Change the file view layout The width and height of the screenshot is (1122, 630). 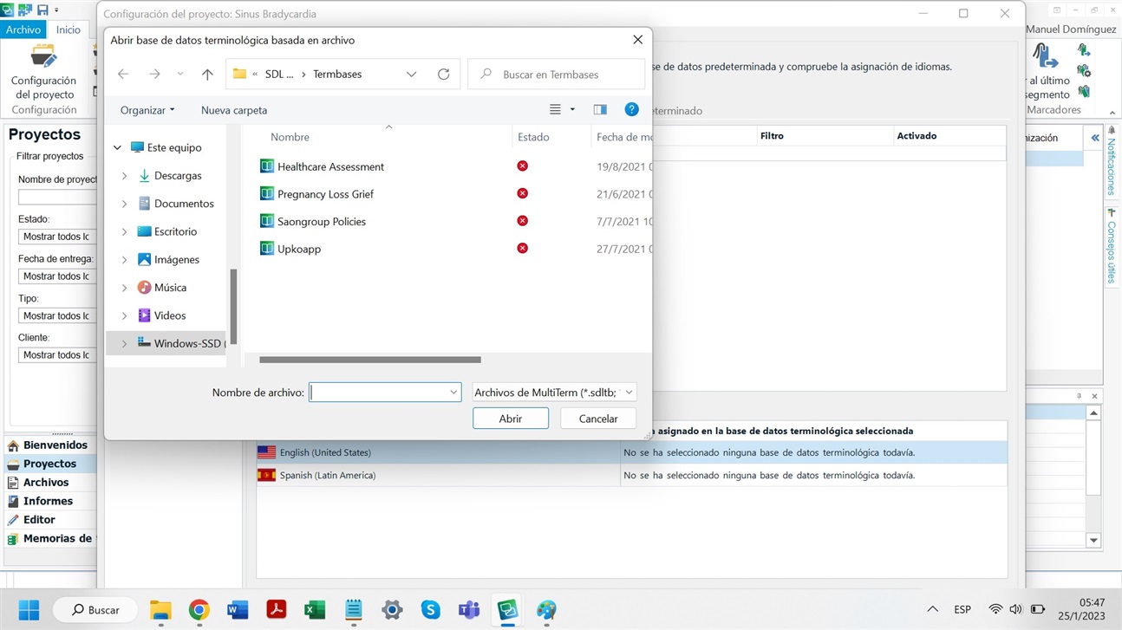(555, 110)
